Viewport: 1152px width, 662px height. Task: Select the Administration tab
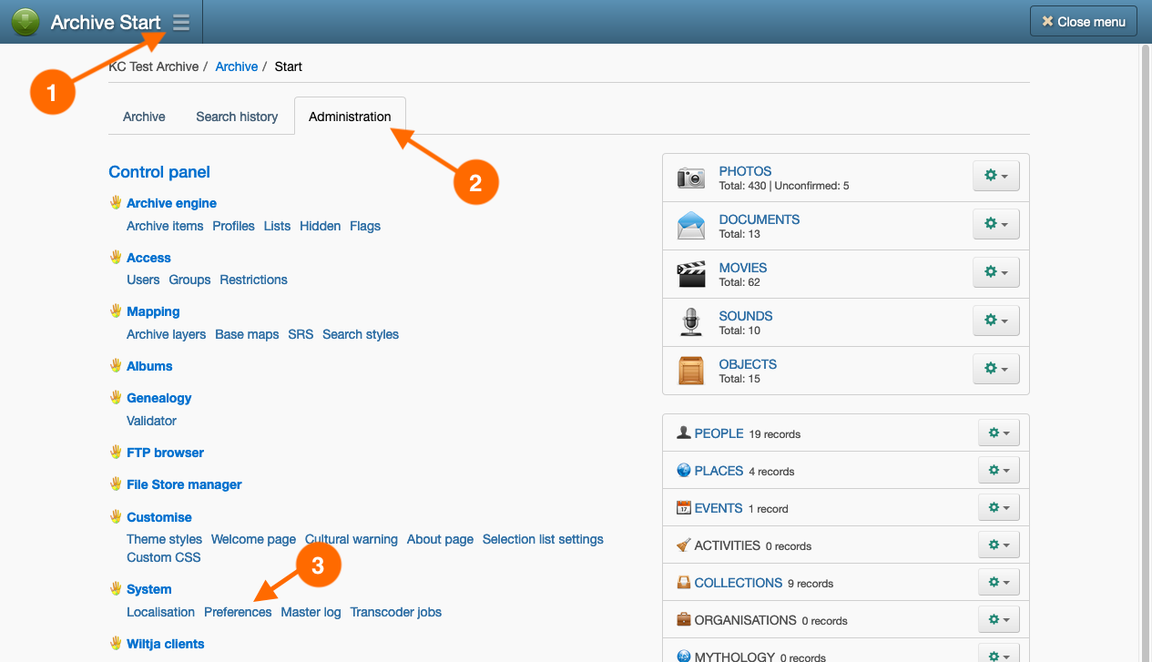pos(350,117)
